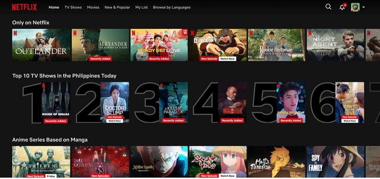Click Recently Added badge on Warrior
This screenshot has width=380, height=179.
232,121
